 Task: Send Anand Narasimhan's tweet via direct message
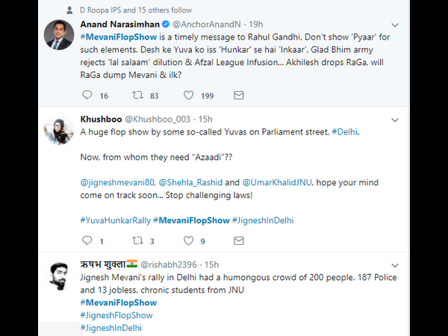coord(238,96)
